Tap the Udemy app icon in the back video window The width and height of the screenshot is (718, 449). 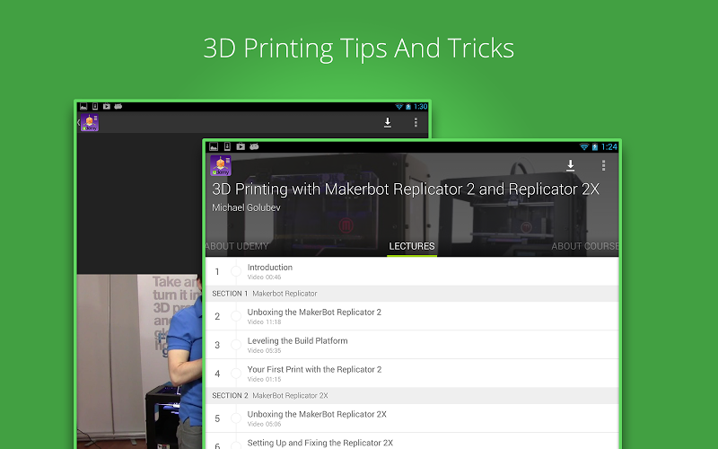click(90, 123)
